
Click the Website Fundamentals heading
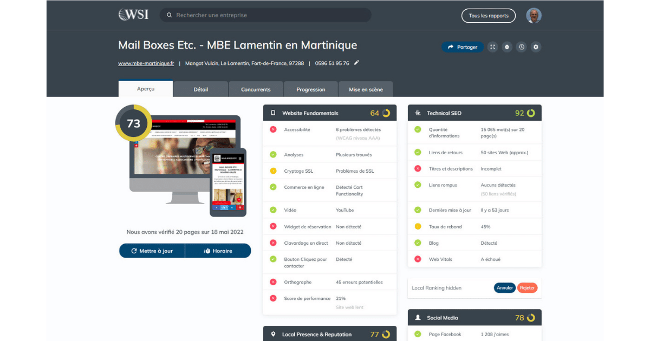pos(310,113)
